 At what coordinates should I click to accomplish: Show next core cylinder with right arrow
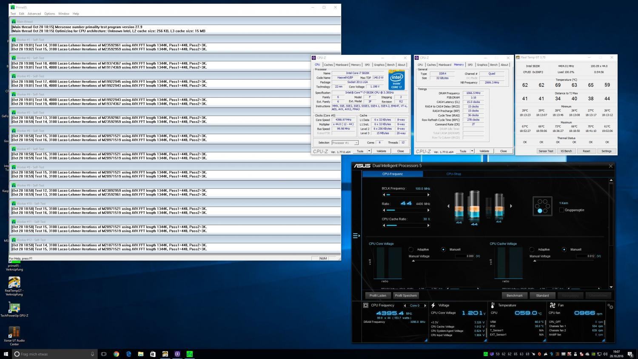pos(511,206)
